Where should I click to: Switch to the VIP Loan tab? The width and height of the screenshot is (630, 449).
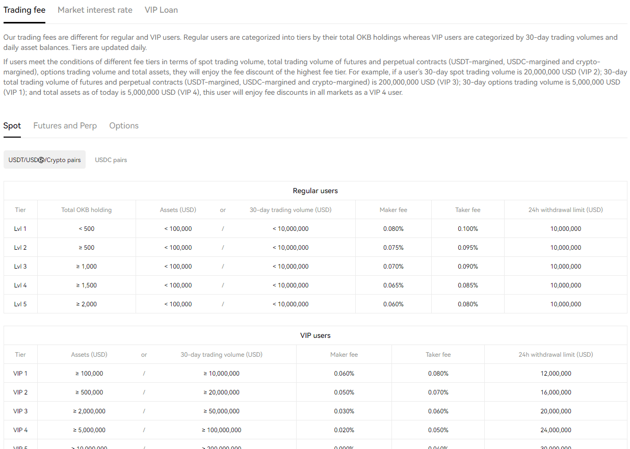point(161,10)
